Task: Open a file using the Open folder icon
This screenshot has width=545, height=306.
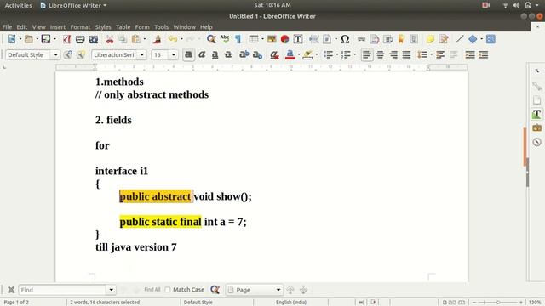Action: (x=29, y=39)
